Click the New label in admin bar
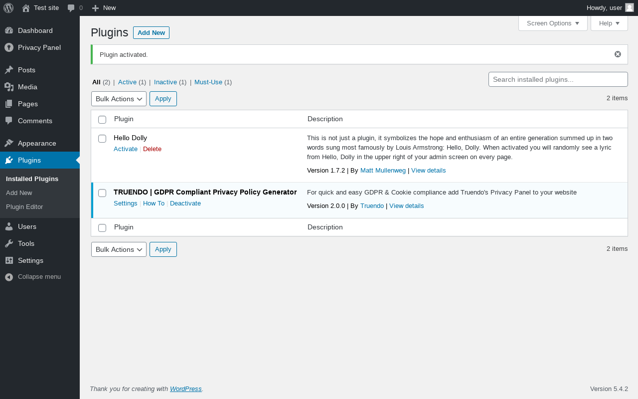This screenshot has height=399, width=638. pos(109,8)
